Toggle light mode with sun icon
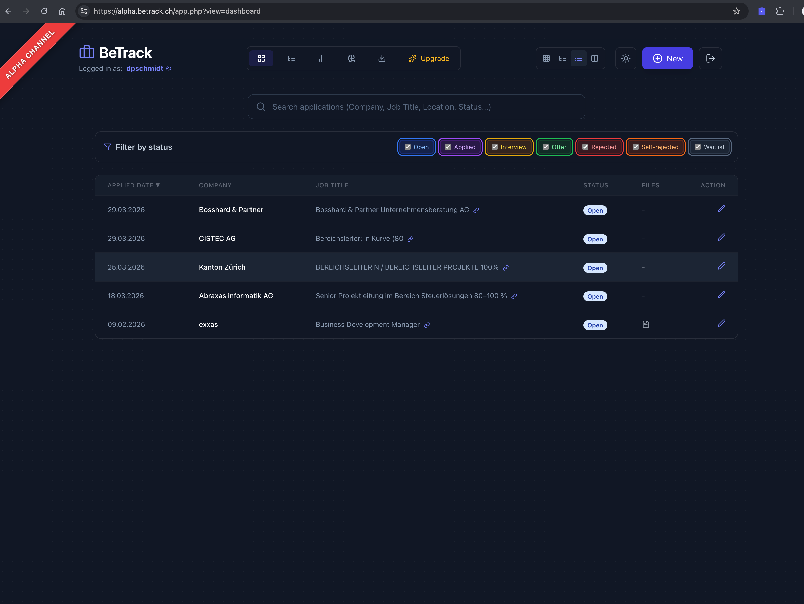This screenshot has height=604, width=804. pos(626,58)
